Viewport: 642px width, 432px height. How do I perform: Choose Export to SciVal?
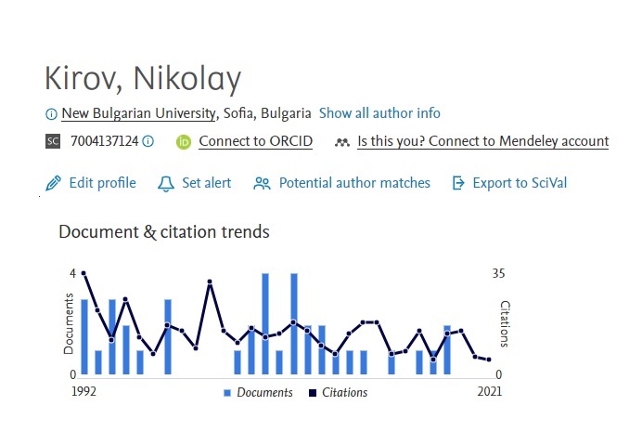pyautogui.click(x=520, y=183)
